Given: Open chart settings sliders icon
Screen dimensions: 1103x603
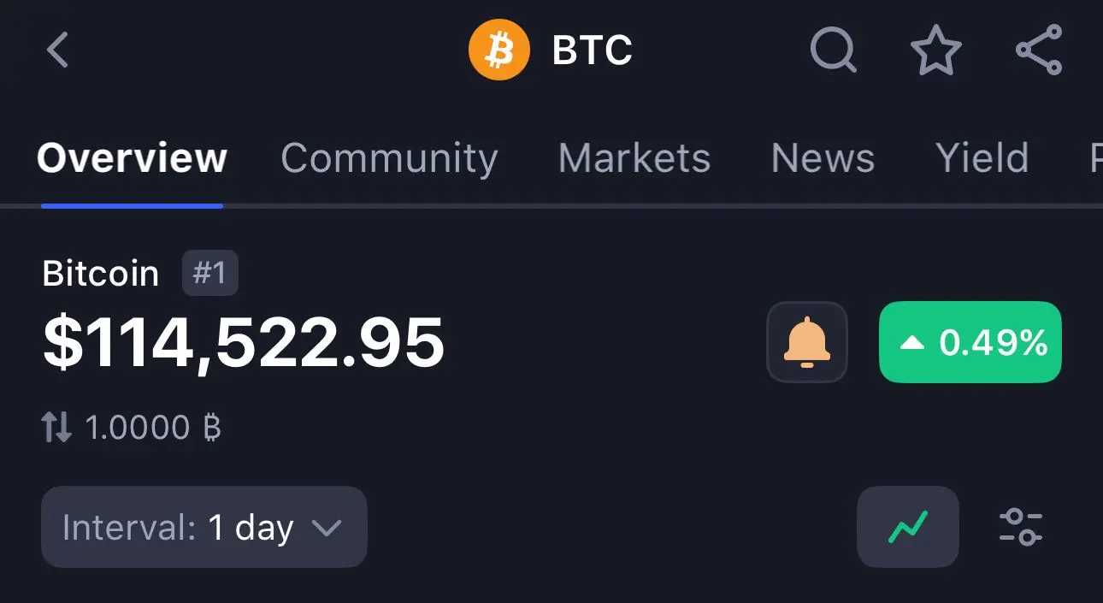Looking at the screenshot, I should [x=1021, y=527].
